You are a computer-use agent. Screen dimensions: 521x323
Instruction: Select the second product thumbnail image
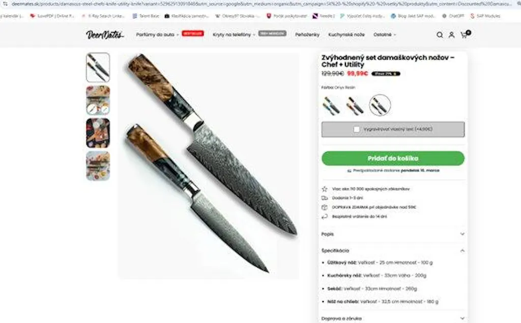(98, 100)
